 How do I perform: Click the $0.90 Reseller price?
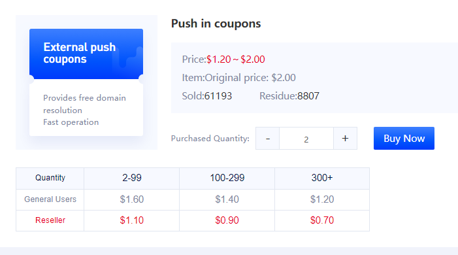pos(227,220)
